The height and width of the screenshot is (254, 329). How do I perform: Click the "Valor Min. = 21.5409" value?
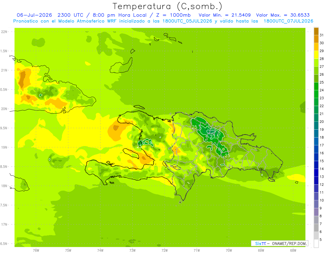pos(225,15)
